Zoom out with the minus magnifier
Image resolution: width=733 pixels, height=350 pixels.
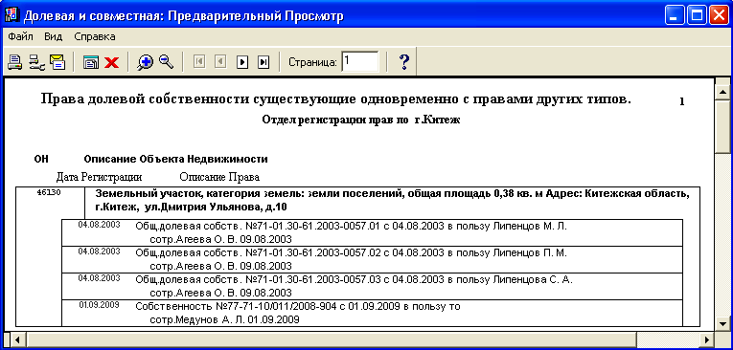click(167, 61)
